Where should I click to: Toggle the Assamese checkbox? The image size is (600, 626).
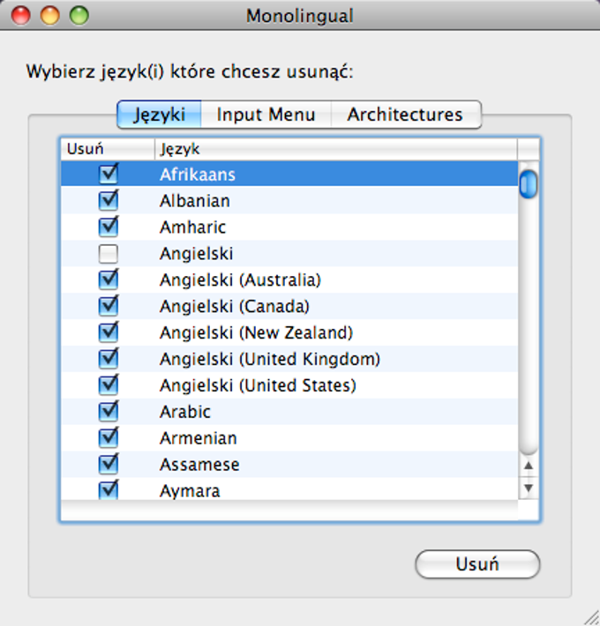[109, 465]
